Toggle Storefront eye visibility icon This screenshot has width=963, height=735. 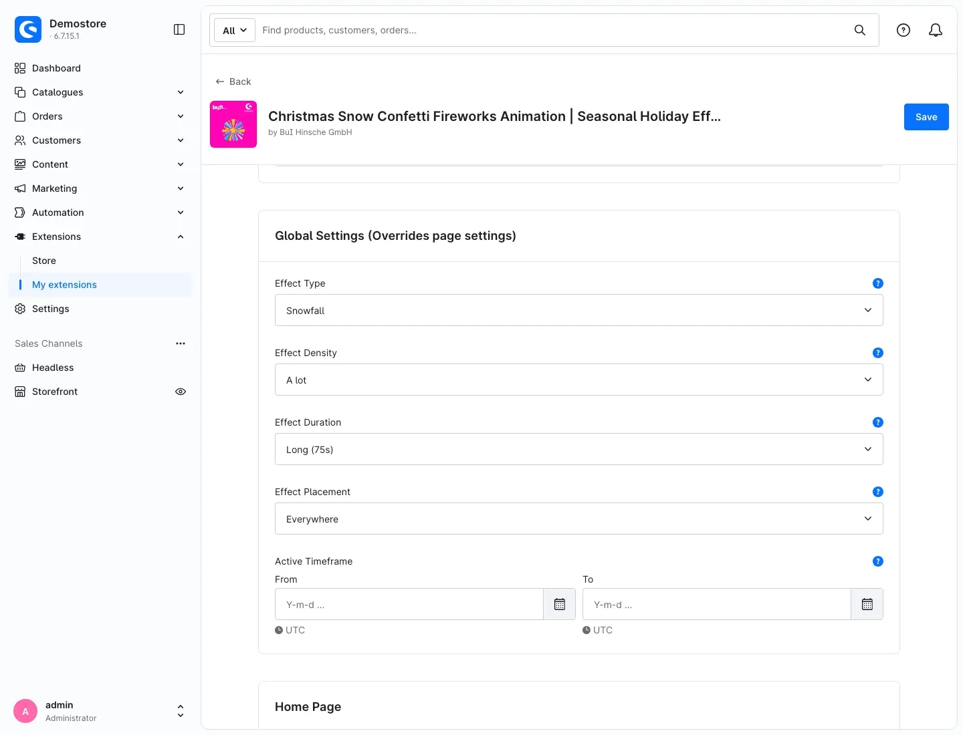[181, 392]
